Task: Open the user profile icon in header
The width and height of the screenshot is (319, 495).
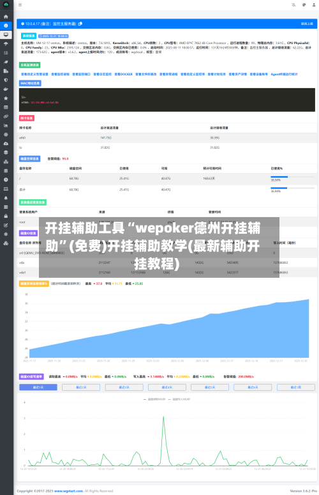Action: (x=314, y=4)
